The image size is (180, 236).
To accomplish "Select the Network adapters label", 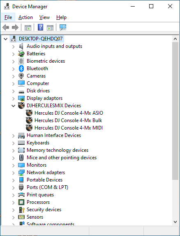I will [x=46, y=172].
